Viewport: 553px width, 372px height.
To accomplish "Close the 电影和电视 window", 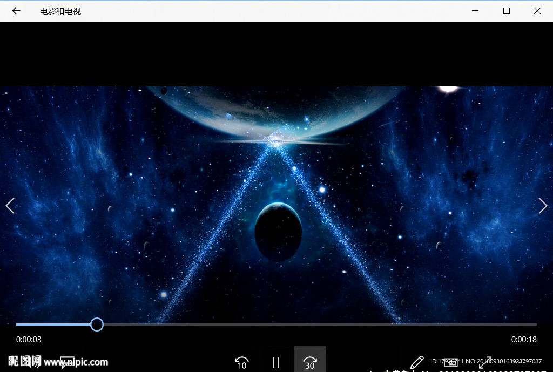I will click(x=537, y=11).
